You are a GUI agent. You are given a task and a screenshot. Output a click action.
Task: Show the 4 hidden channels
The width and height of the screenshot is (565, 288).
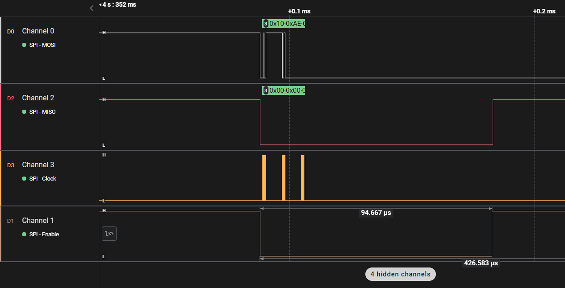[x=400, y=274]
